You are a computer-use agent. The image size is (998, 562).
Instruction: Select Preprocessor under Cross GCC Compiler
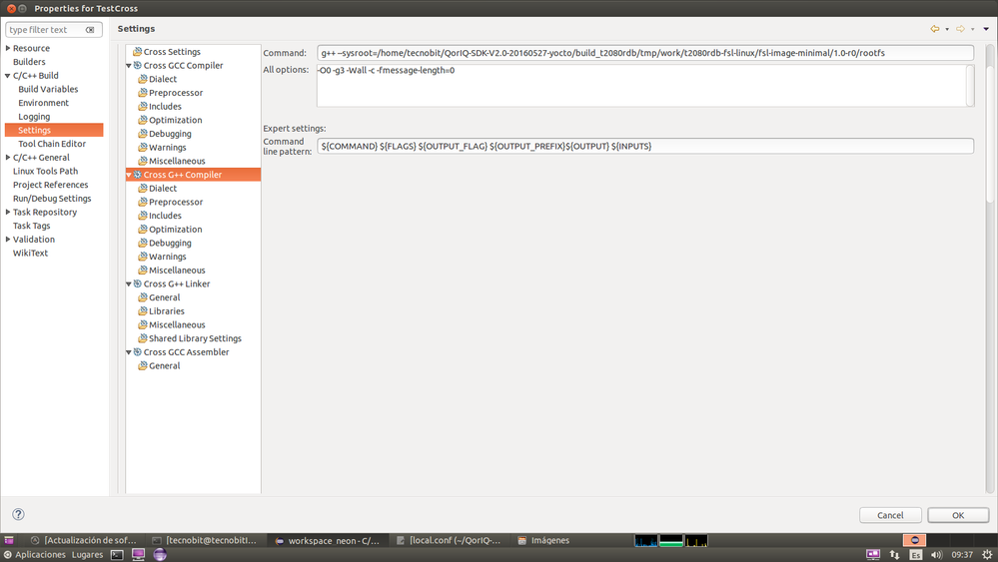coord(171,93)
